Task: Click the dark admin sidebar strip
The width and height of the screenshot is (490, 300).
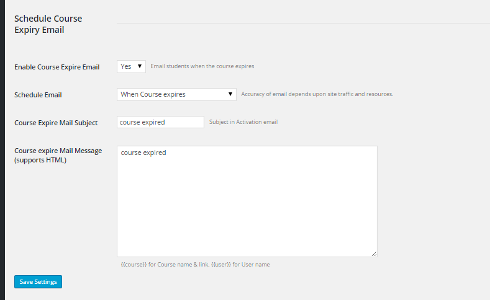Action: (x=2, y=150)
